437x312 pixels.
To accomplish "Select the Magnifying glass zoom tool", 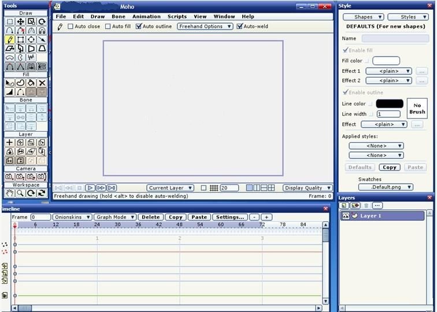I will point(20,193).
